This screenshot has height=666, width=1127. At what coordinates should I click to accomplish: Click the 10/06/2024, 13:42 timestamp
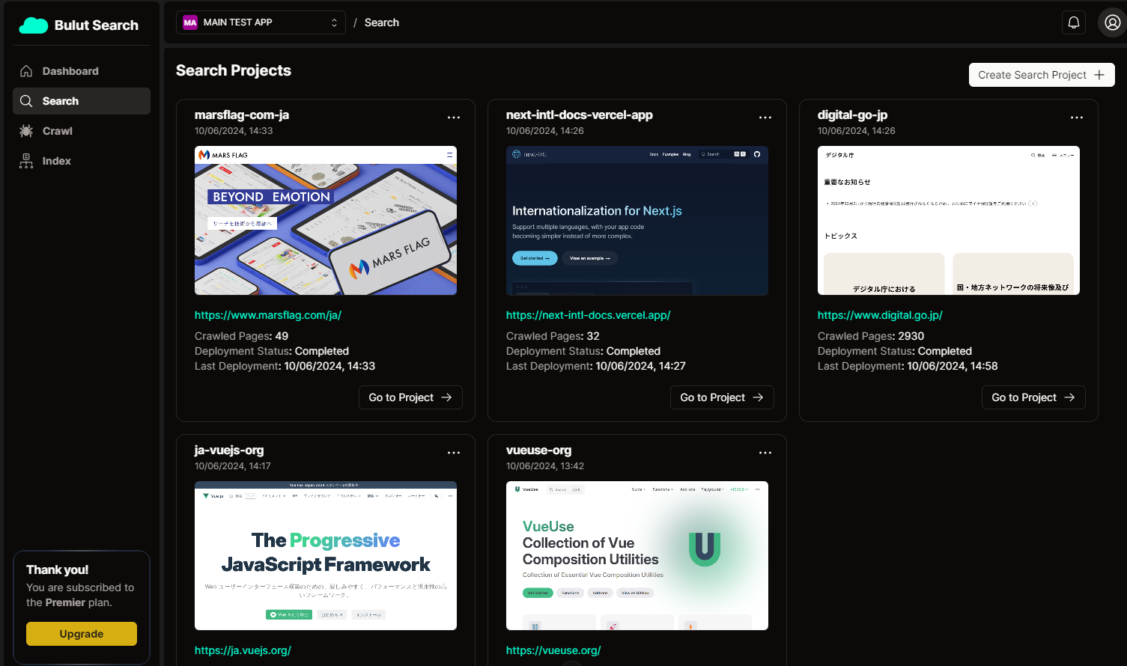coord(545,466)
